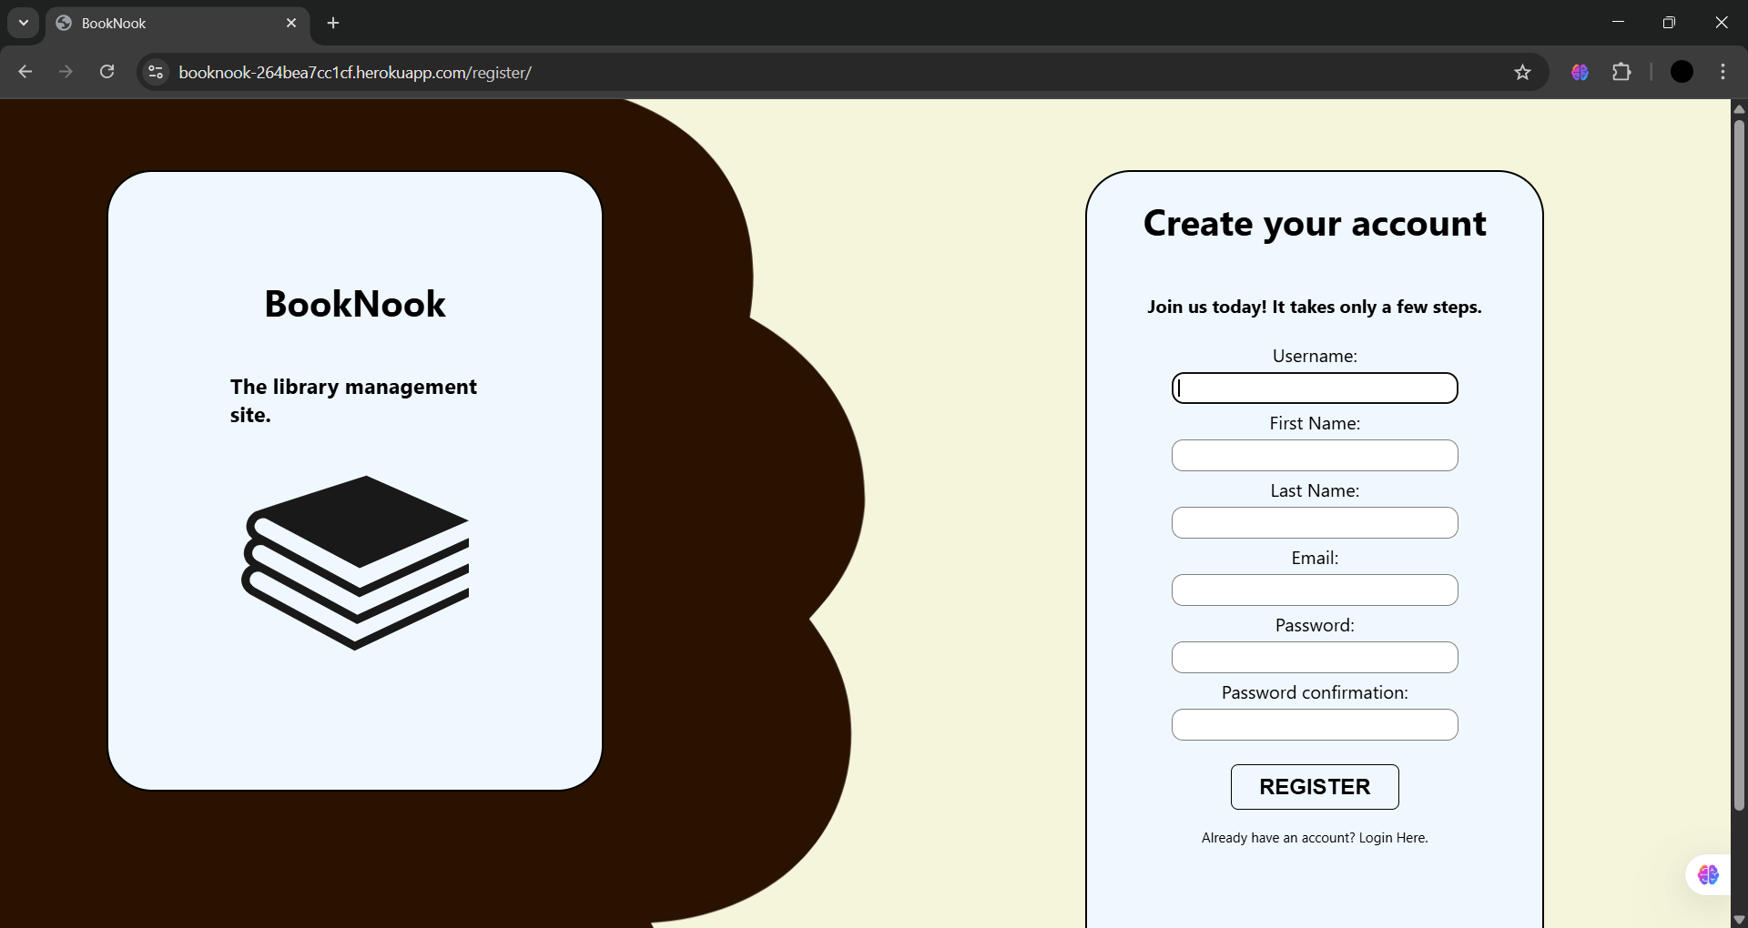This screenshot has width=1748, height=928.
Task: Select the Password confirmation field
Action: (1314, 725)
